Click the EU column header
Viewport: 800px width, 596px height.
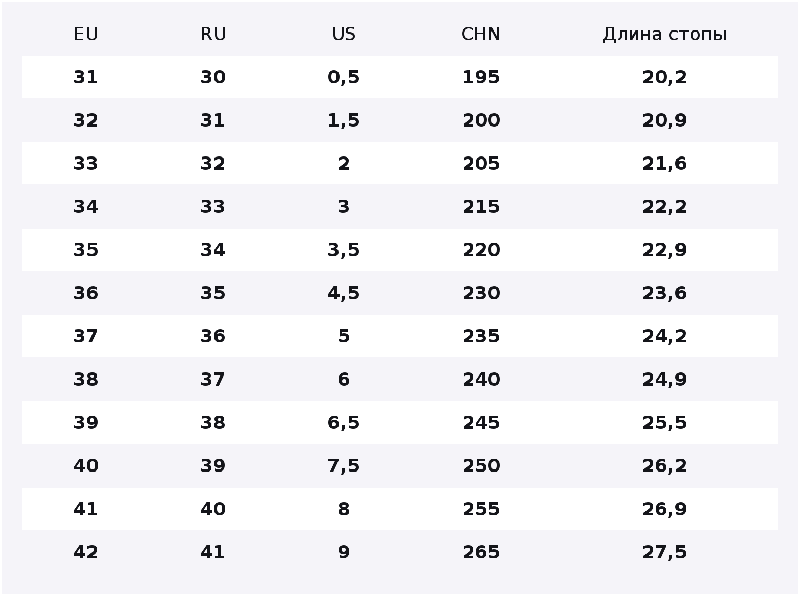pyautogui.click(x=85, y=34)
